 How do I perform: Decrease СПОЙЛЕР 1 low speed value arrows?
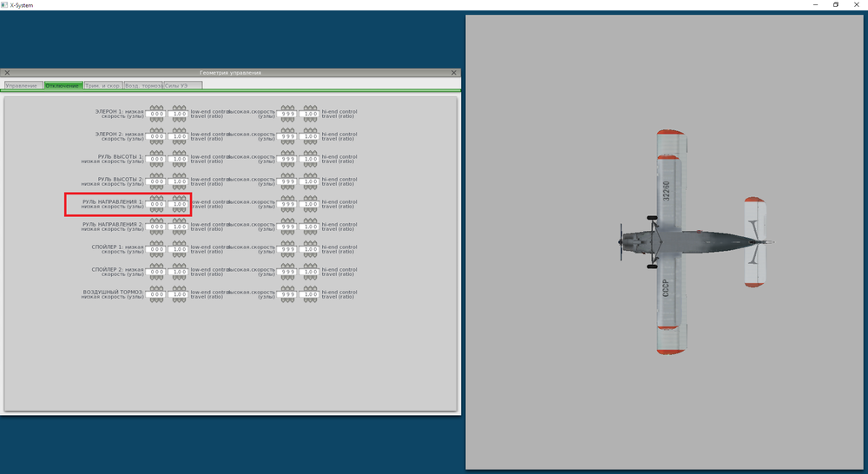pyautogui.click(x=156, y=254)
